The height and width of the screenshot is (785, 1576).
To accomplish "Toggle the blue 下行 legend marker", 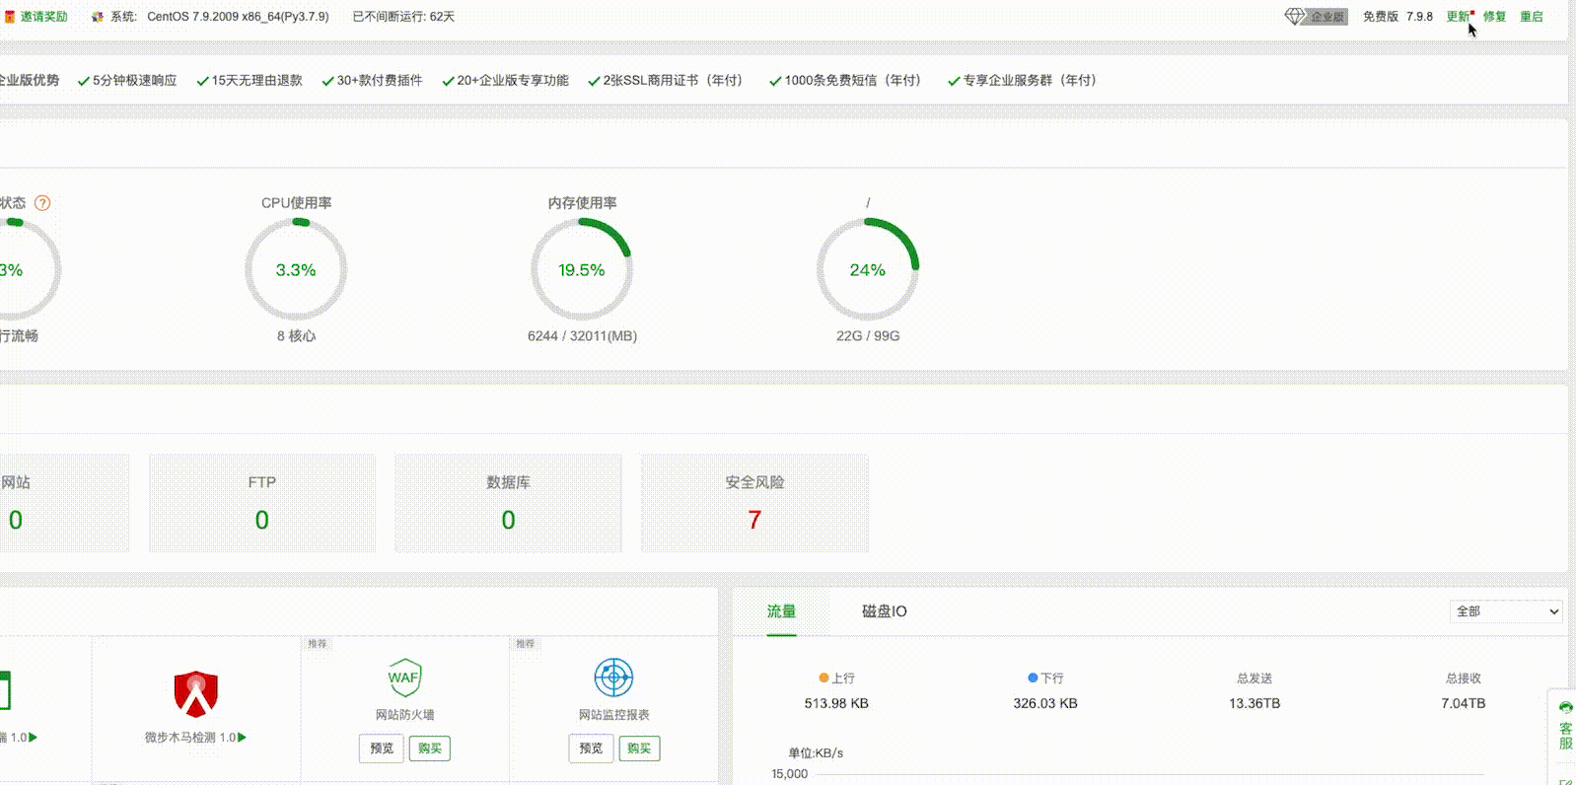I will 1033,678.
